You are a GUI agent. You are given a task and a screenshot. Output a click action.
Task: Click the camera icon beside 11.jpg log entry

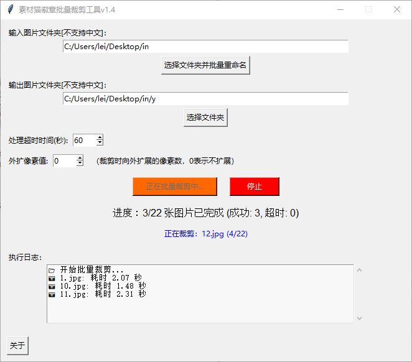[52, 295]
